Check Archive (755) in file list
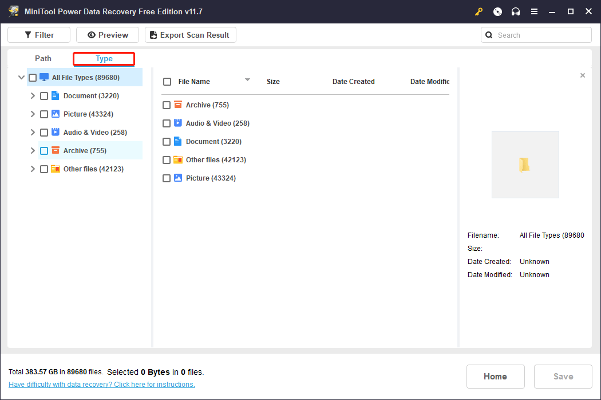 click(x=167, y=105)
